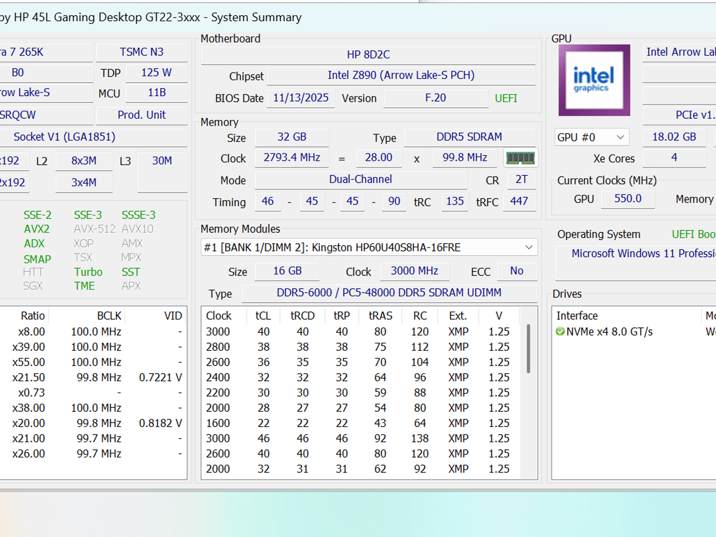Click the BIOS version F.20 field
This screenshot has width=716, height=537.
tap(436, 98)
